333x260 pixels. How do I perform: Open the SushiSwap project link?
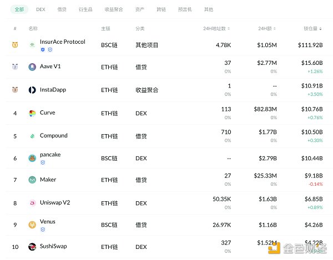(x=53, y=246)
